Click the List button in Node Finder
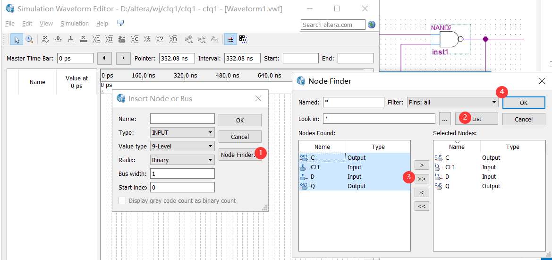 476,119
